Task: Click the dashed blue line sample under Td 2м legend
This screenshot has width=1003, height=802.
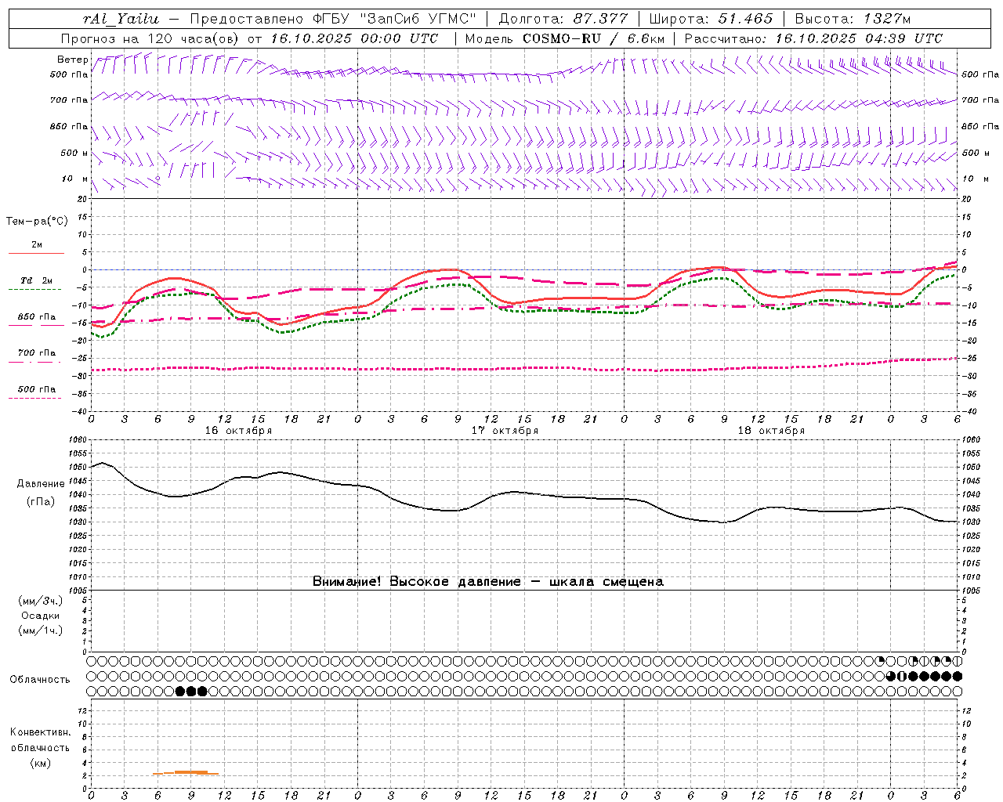Action: (x=35, y=290)
